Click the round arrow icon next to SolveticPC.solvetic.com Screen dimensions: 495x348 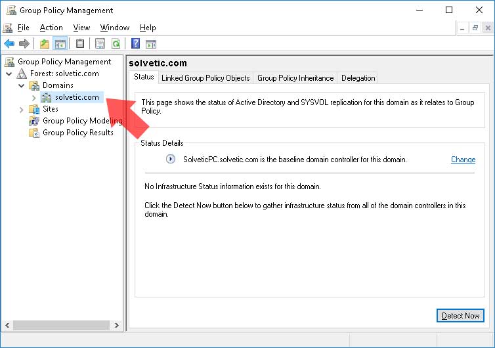click(171, 159)
